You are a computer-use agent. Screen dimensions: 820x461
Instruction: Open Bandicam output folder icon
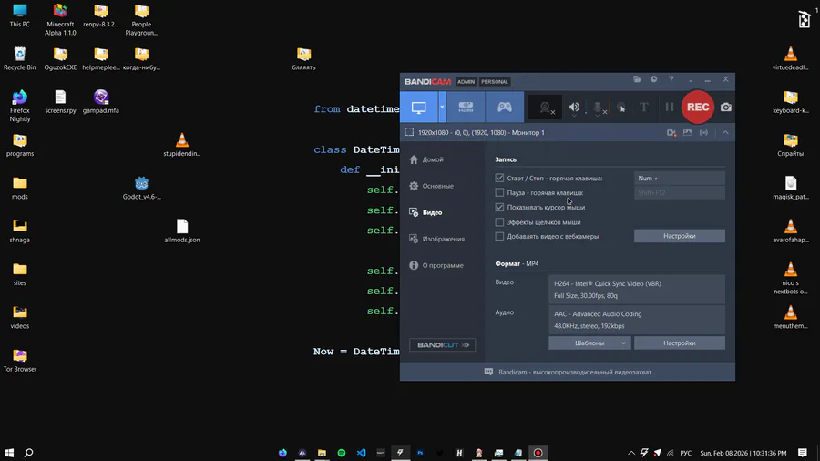(637, 79)
